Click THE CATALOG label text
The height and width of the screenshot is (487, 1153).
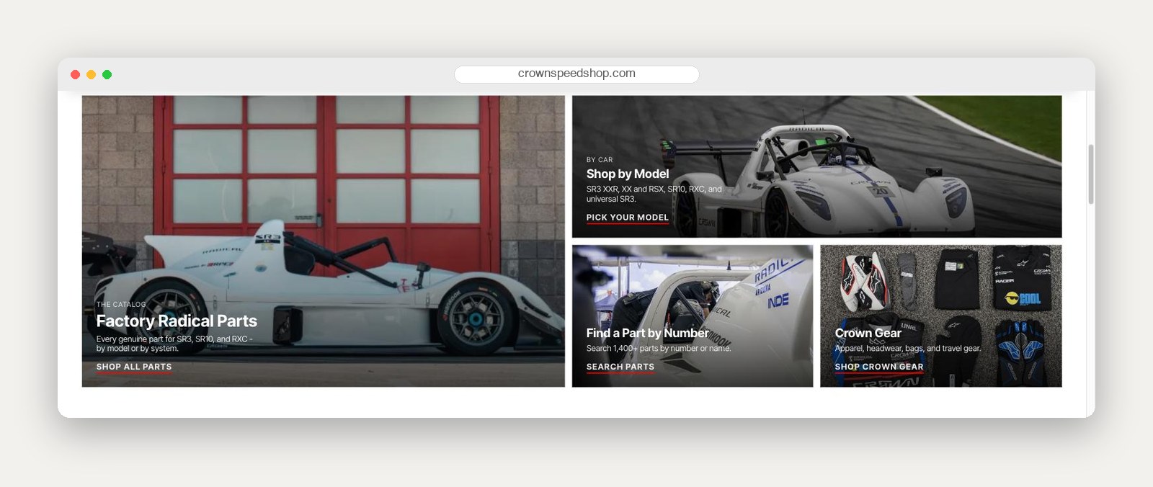coord(121,305)
